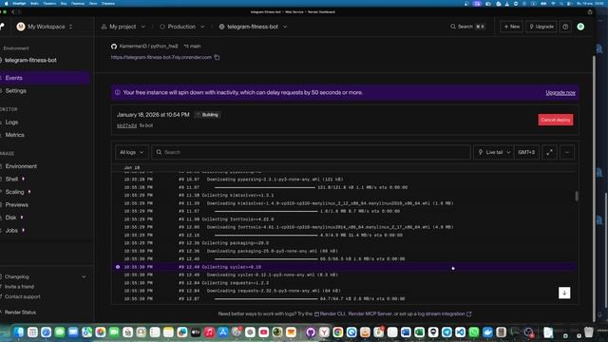Click the Render MCP Server link

click(370, 313)
